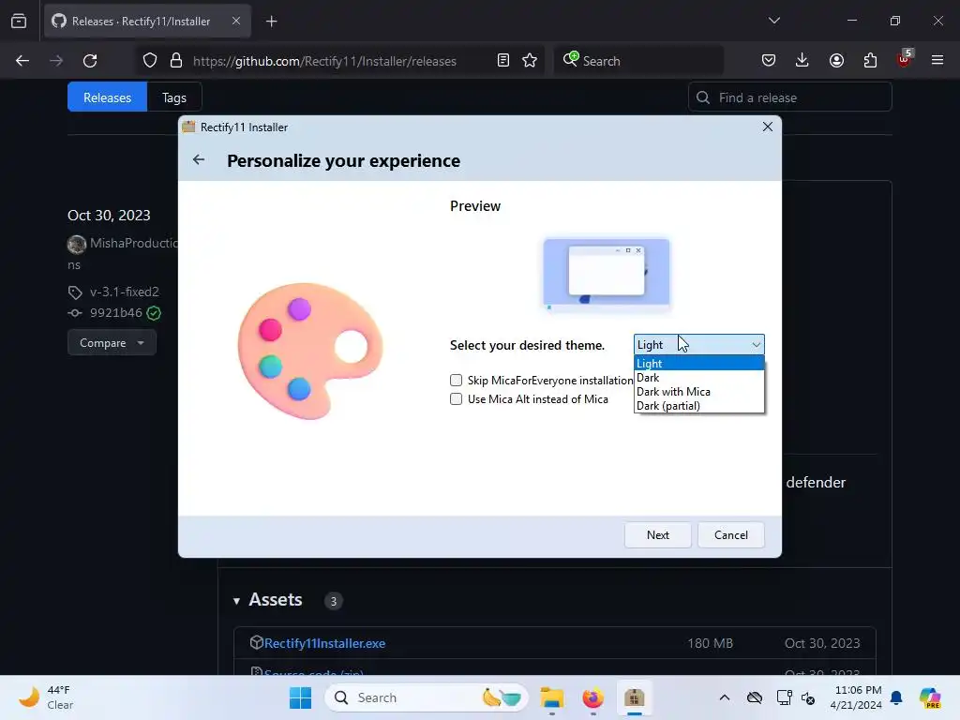
Task: Show hidden system tray icons
Action: (725, 697)
